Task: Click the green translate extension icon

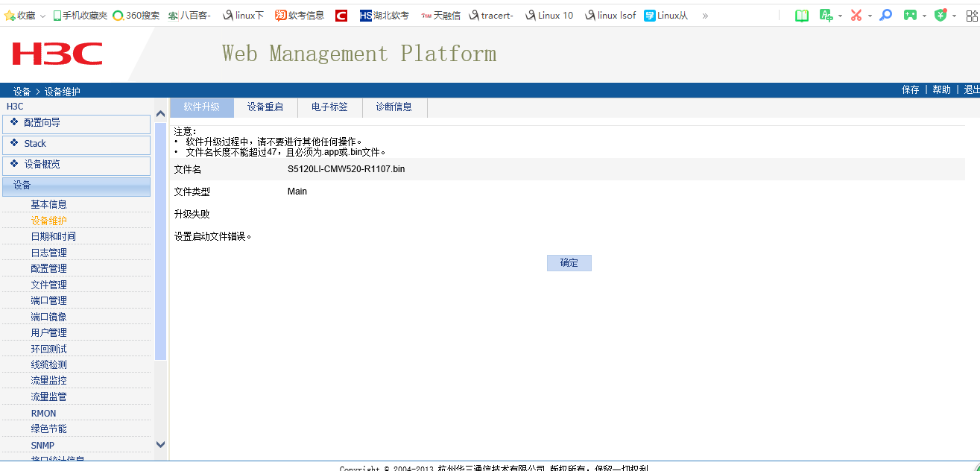Action: coord(826,16)
